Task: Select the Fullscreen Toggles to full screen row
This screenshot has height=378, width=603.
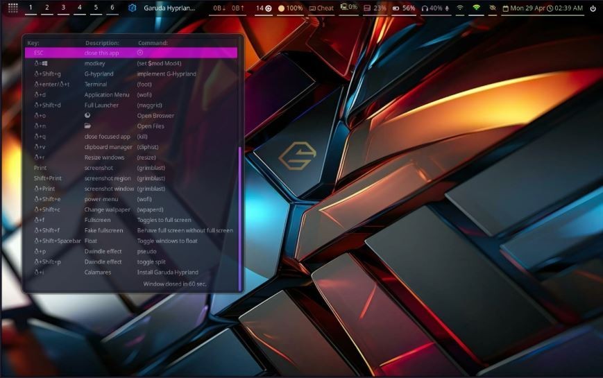Action: pyautogui.click(x=131, y=220)
